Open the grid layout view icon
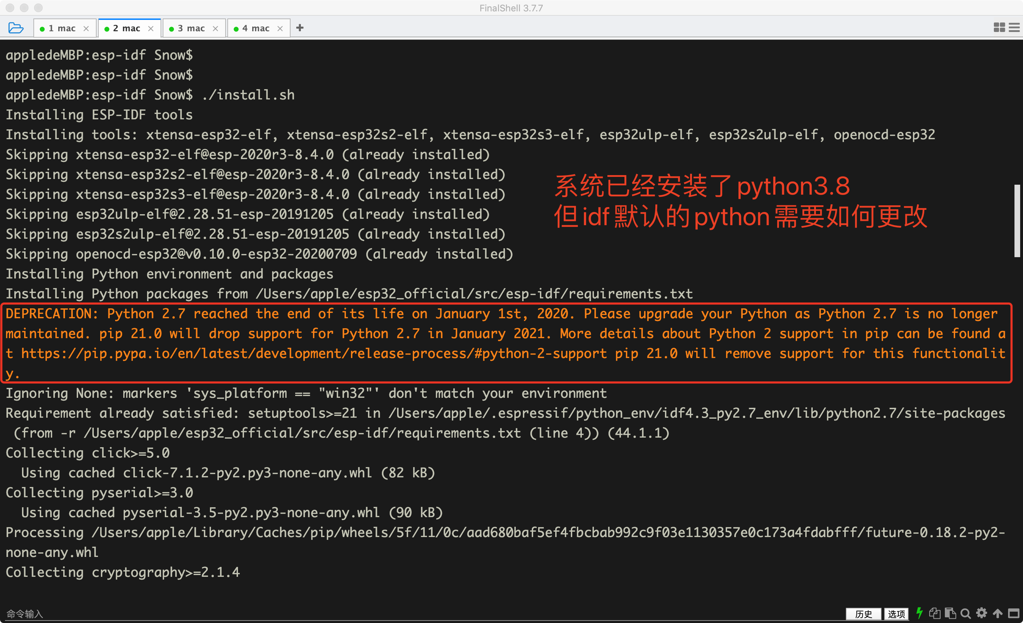The width and height of the screenshot is (1023, 623). coord(999,28)
